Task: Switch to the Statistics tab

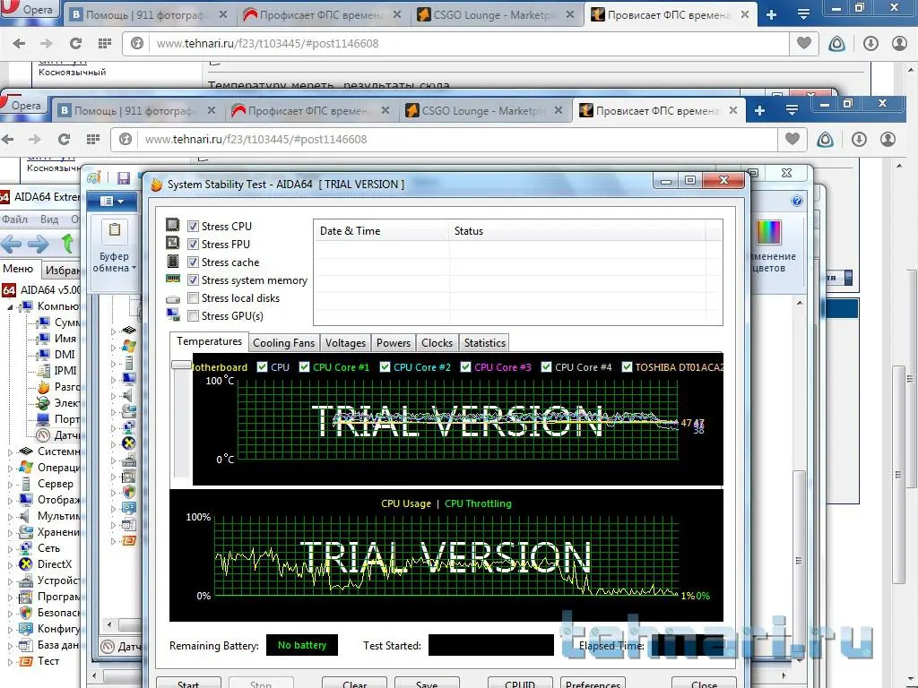Action: (484, 343)
